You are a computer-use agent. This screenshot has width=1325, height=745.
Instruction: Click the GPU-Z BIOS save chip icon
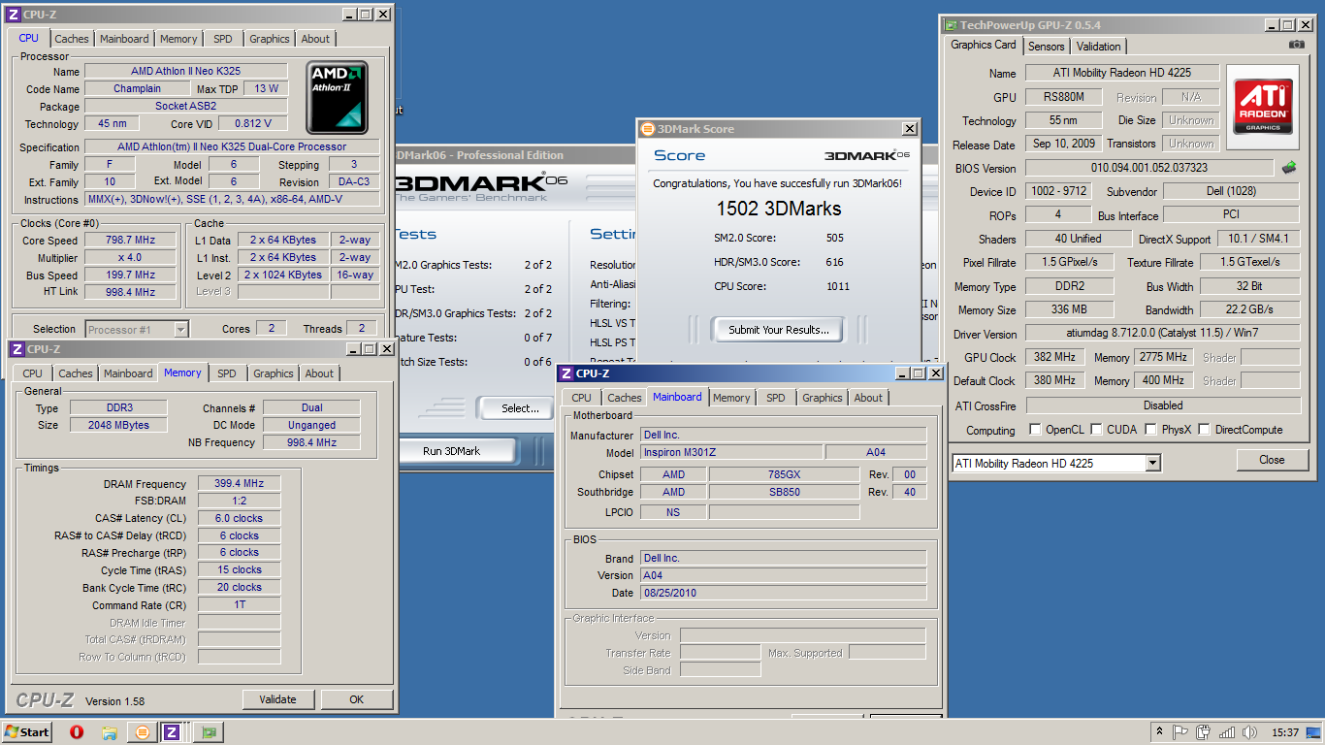click(x=1289, y=168)
